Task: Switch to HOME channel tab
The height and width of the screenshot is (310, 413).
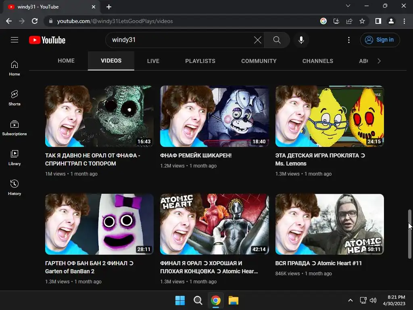Action: click(x=66, y=61)
